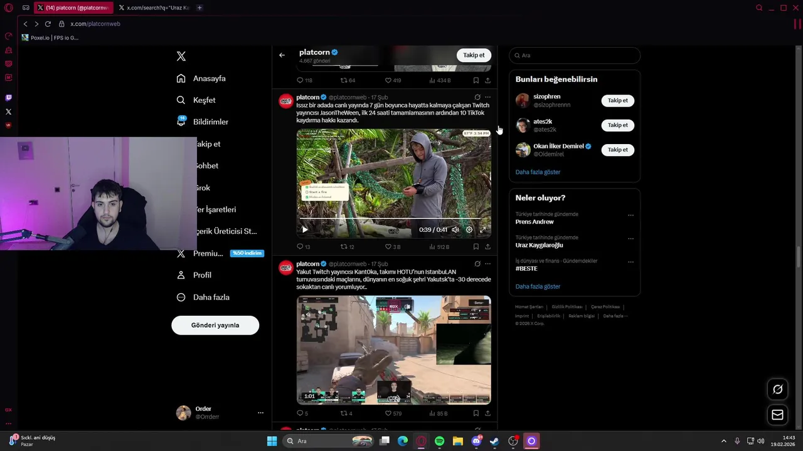Viewport: 803px width, 451px height.
Task: Share the JasonTheWeen post
Action: click(487, 247)
